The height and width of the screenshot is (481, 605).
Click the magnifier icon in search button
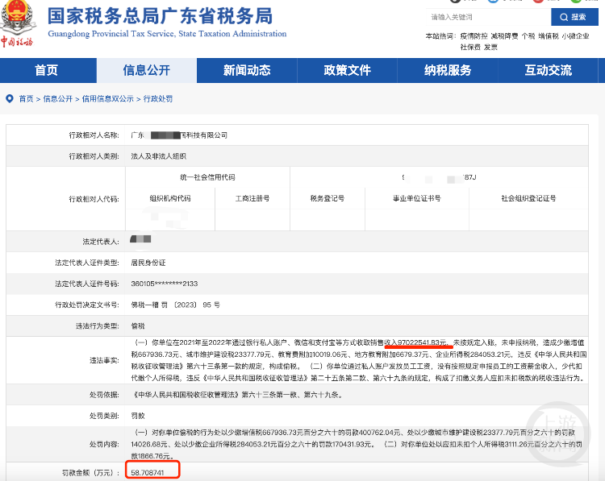[x=564, y=18]
